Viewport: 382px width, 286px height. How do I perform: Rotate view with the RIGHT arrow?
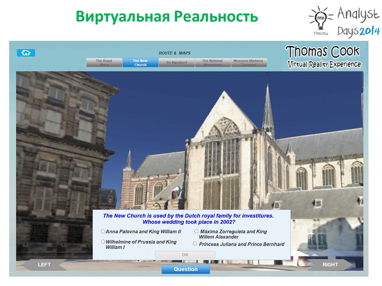coord(330,265)
